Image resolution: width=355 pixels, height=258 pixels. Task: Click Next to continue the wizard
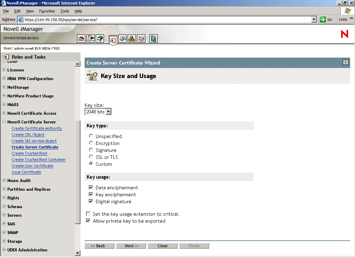point(131,246)
